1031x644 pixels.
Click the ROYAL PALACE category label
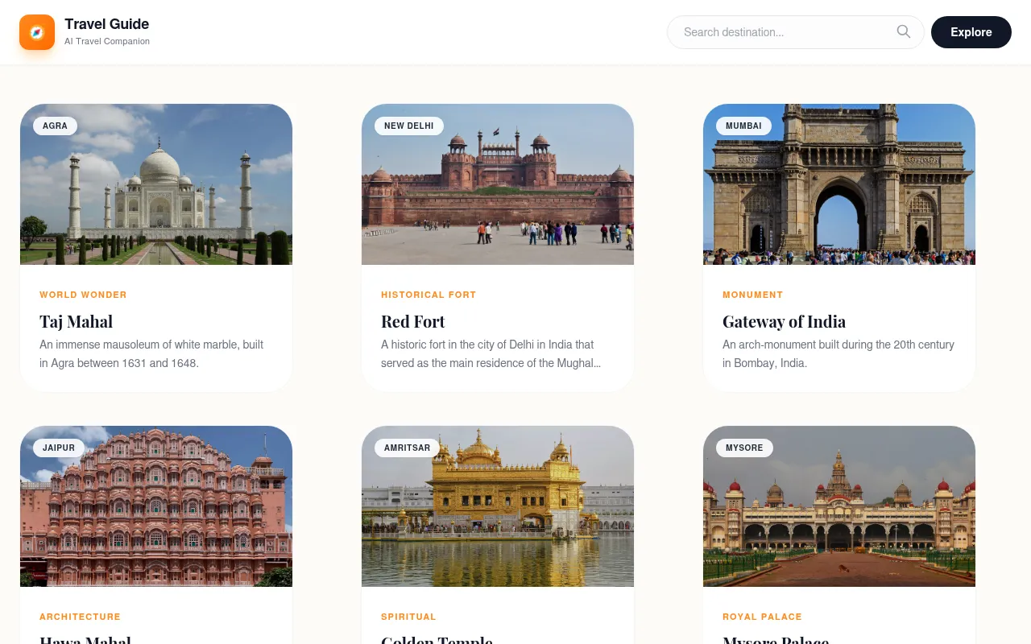tap(762, 617)
